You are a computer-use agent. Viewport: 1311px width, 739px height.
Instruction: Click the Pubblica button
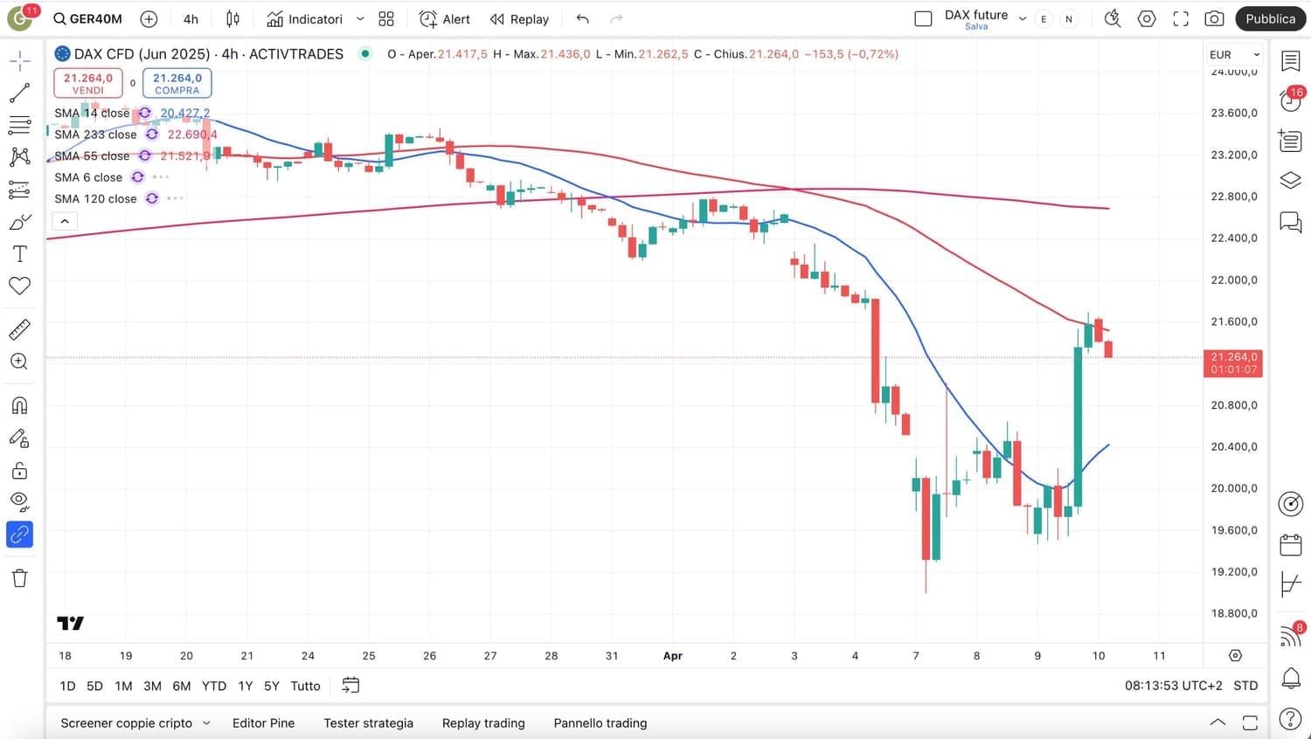pyautogui.click(x=1270, y=19)
